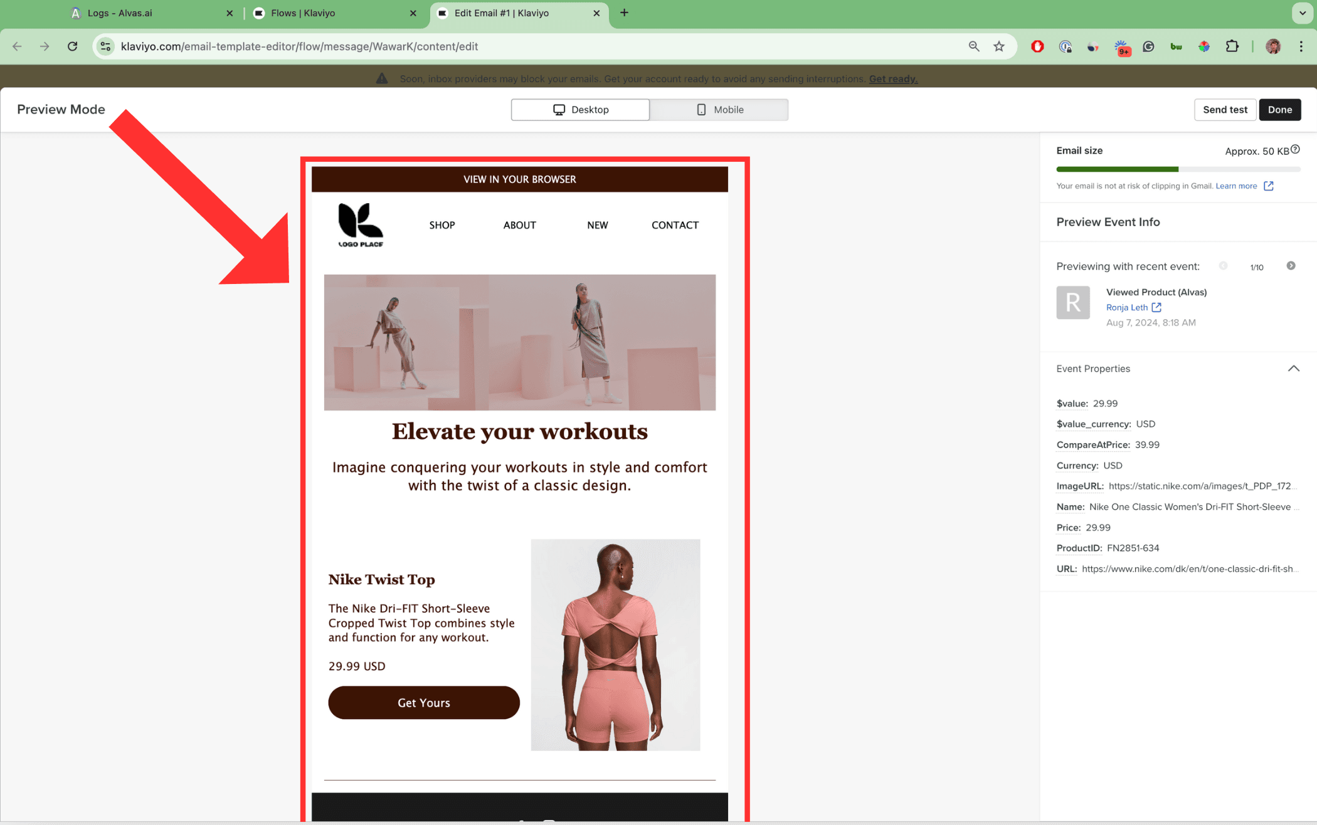The image size is (1317, 825).
Task: Bookmark this page with the star icon
Action: (999, 46)
